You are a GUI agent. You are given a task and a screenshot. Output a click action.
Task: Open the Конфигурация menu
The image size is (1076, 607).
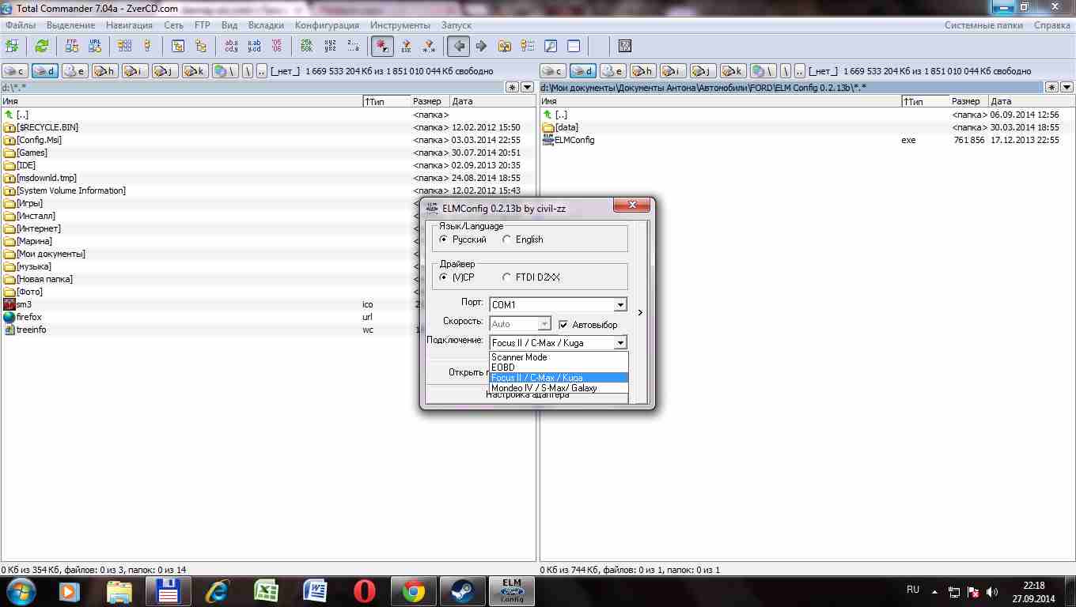[x=327, y=25]
